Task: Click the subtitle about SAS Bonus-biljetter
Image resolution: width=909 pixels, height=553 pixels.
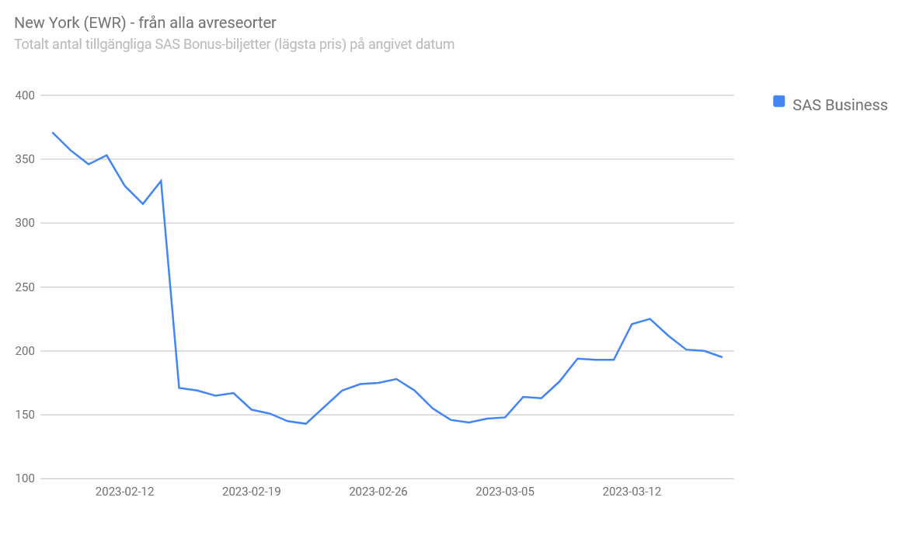Action: tap(234, 44)
